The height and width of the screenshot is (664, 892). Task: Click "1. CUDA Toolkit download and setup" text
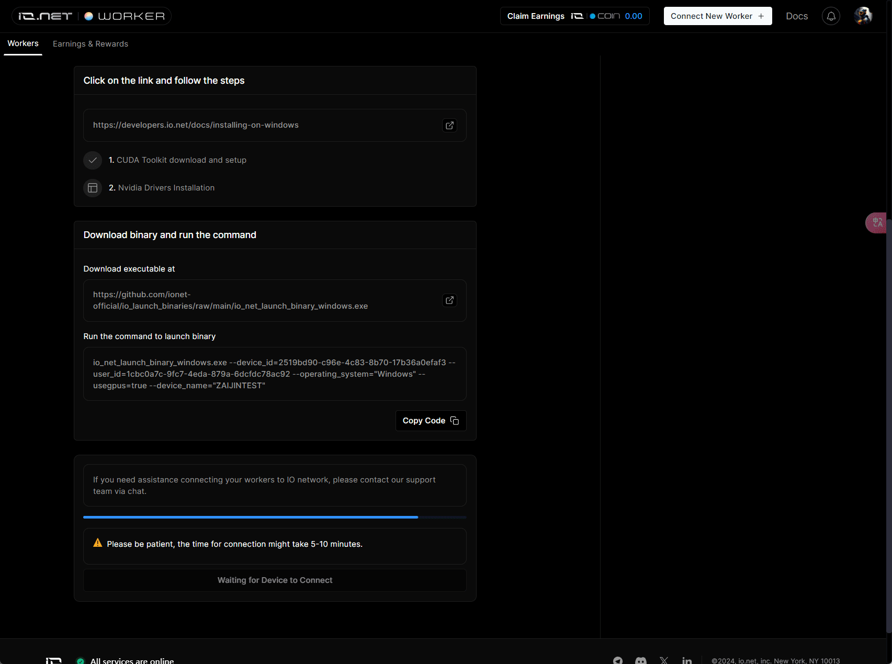(x=177, y=160)
